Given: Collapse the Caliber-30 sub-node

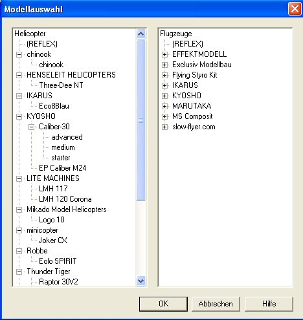Looking at the screenshot, I should tap(32, 127).
